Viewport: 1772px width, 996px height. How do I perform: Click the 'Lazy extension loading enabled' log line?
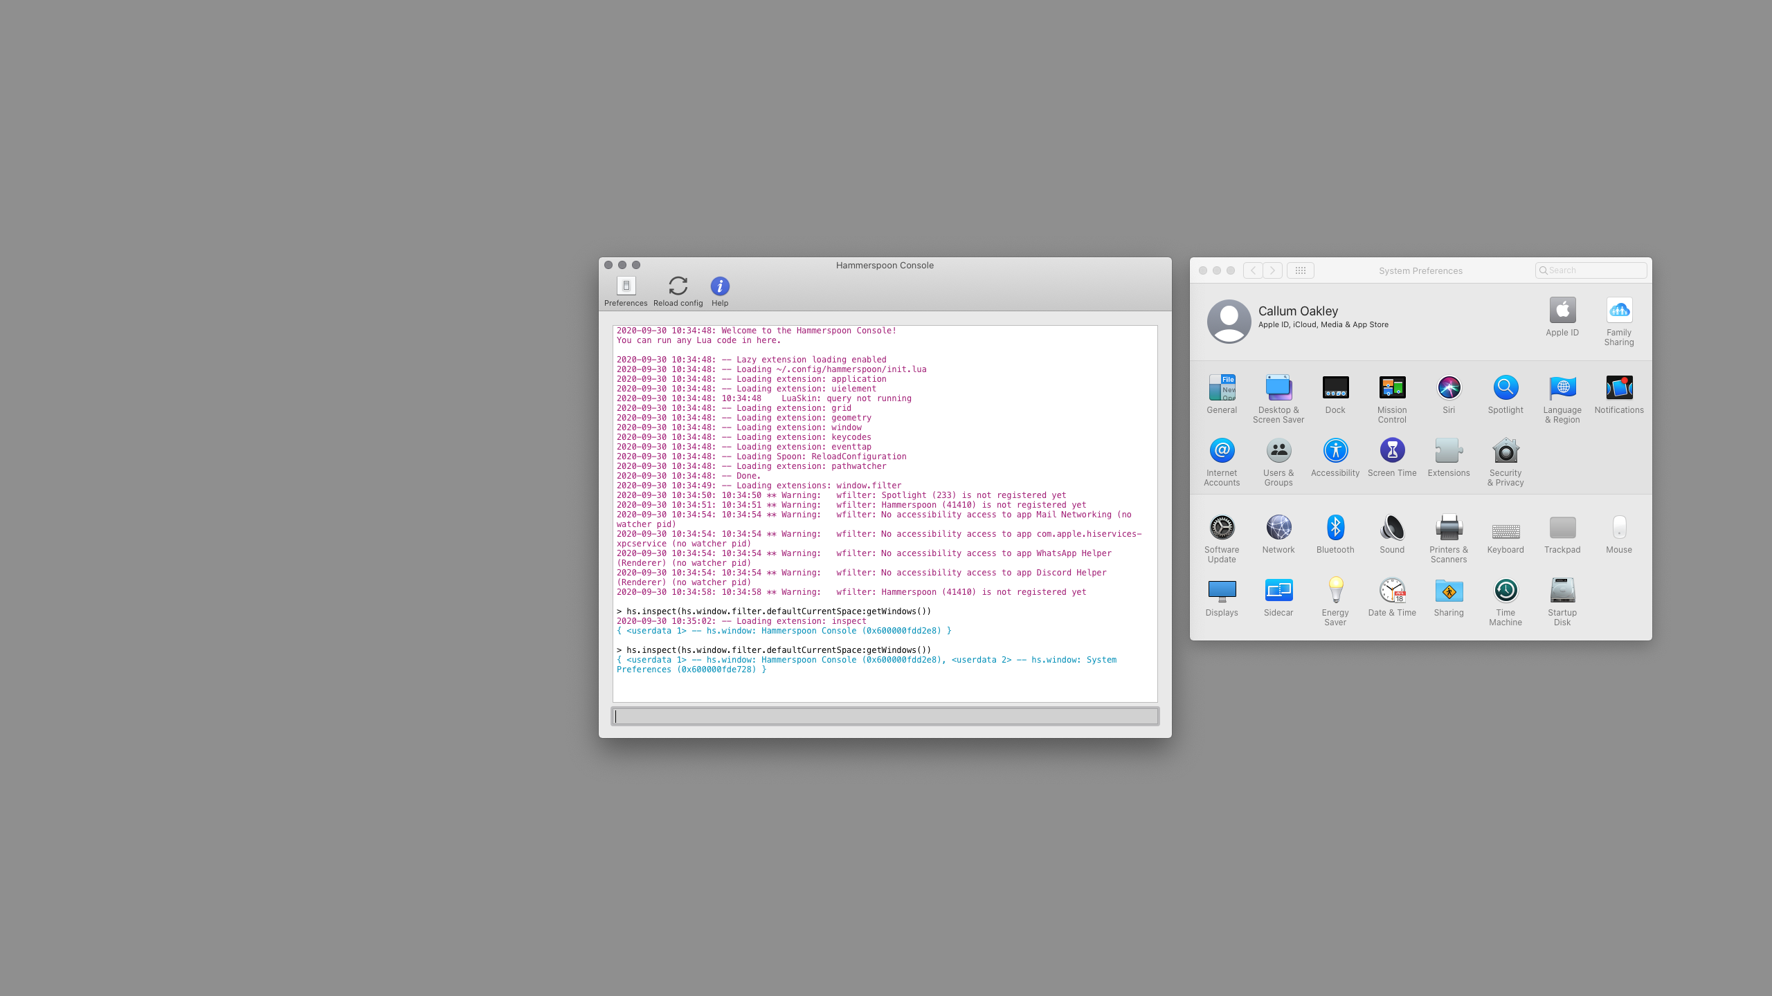coord(752,360)
